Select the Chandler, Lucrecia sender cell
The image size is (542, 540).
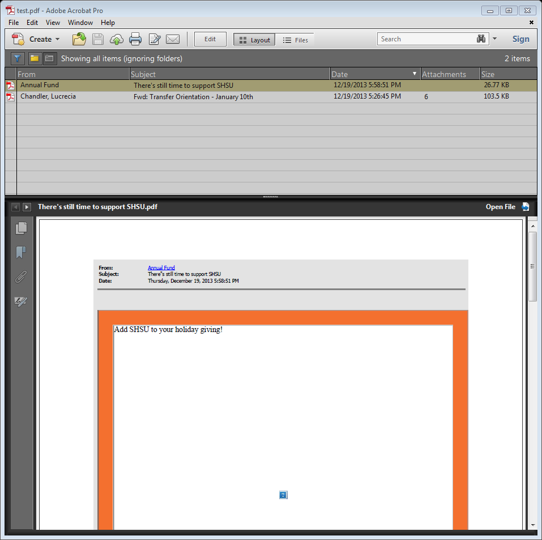48,96
